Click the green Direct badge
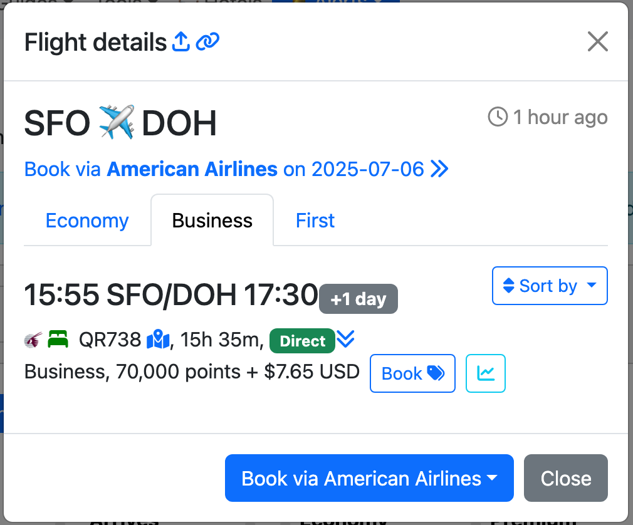Viewport: 633px width, 525px height. (x=302, y=341)
